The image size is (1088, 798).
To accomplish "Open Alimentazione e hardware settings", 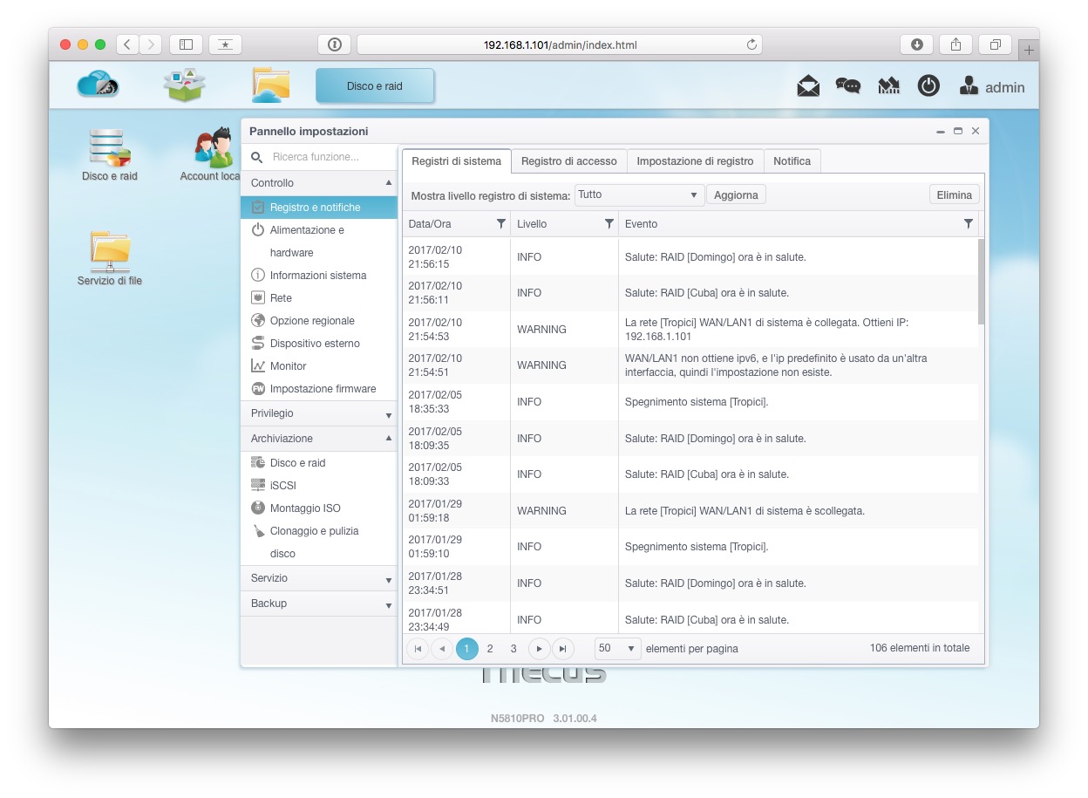I will [319, 242].
